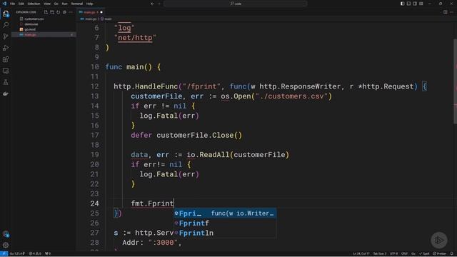Image resolution: width=457 pixels, height=257 pixels.
Task: Open the Remote Explorer view
Action: [6, 71]
